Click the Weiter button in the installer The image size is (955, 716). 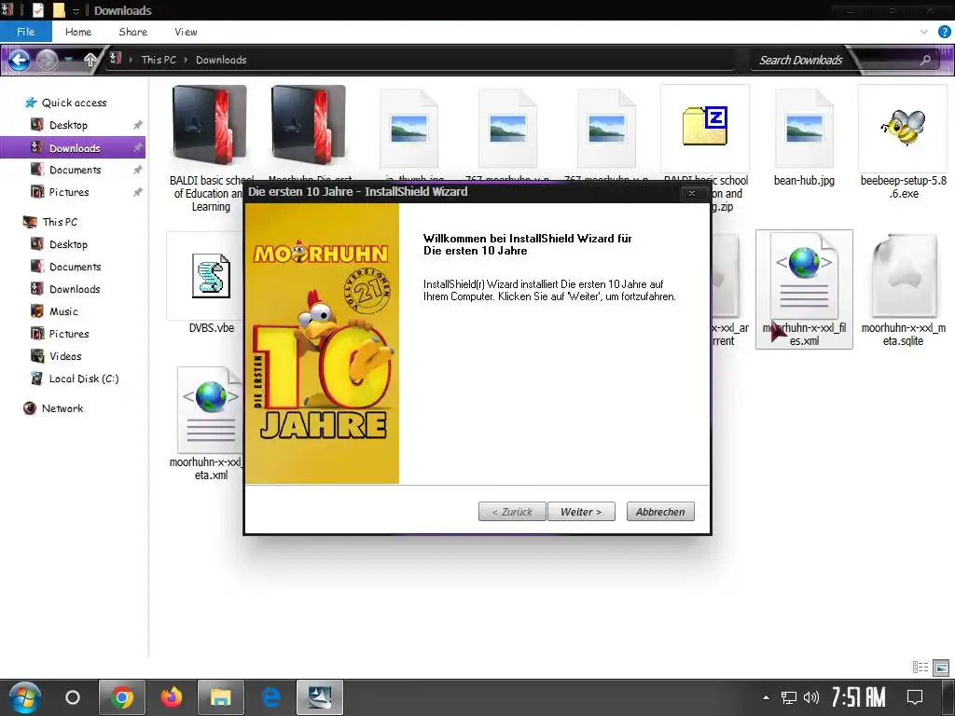[581, 512]
